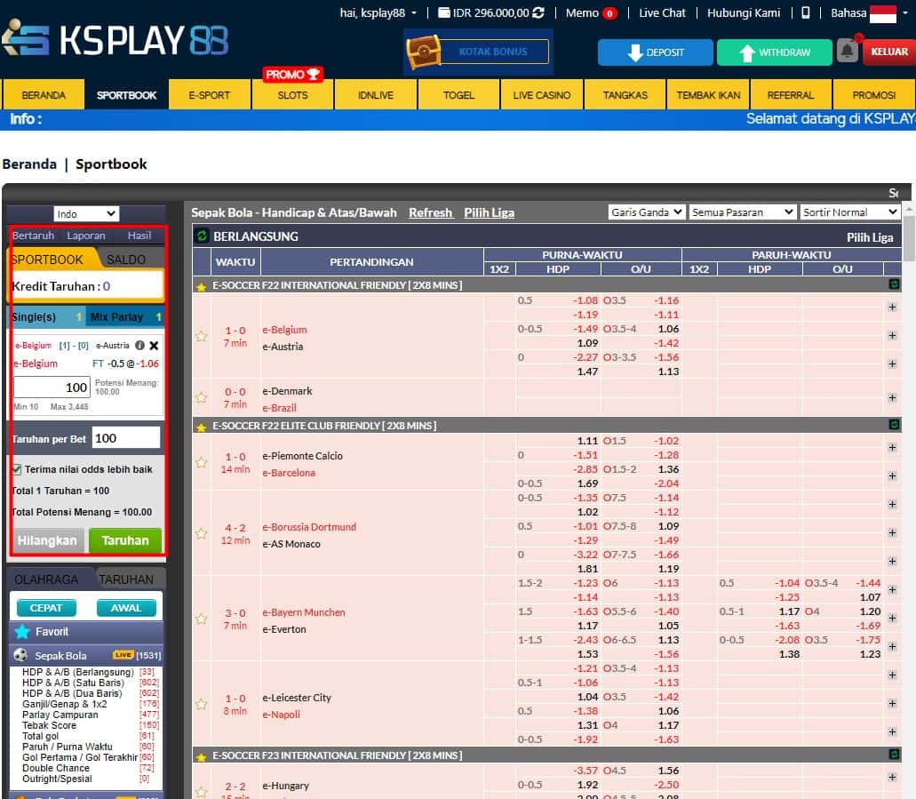
Task: Click the notification bell icon
Action: (848, 52)
